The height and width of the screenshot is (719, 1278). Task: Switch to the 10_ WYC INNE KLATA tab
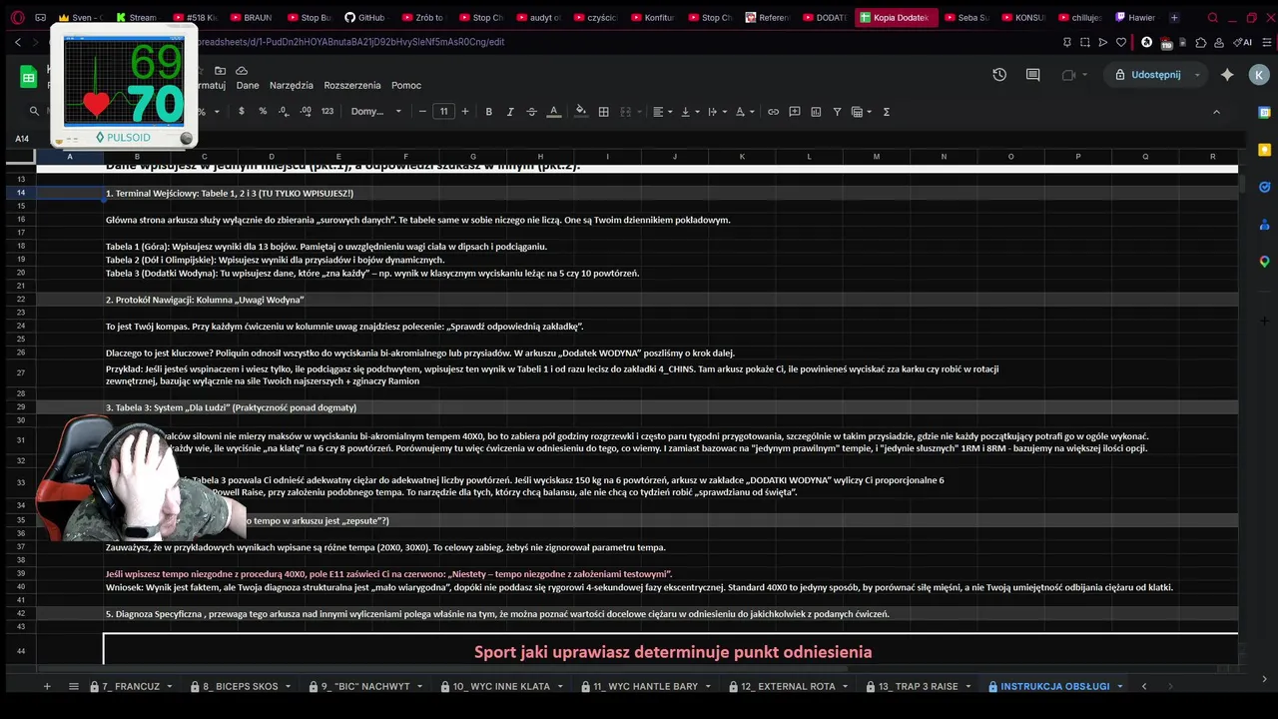pos(501,686)
